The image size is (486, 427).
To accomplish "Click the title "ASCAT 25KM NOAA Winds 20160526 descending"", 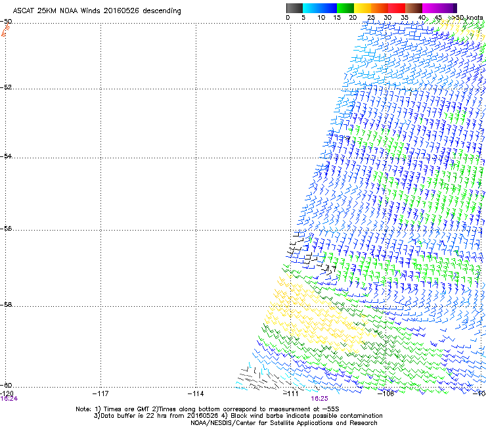I will pos(97,11).
